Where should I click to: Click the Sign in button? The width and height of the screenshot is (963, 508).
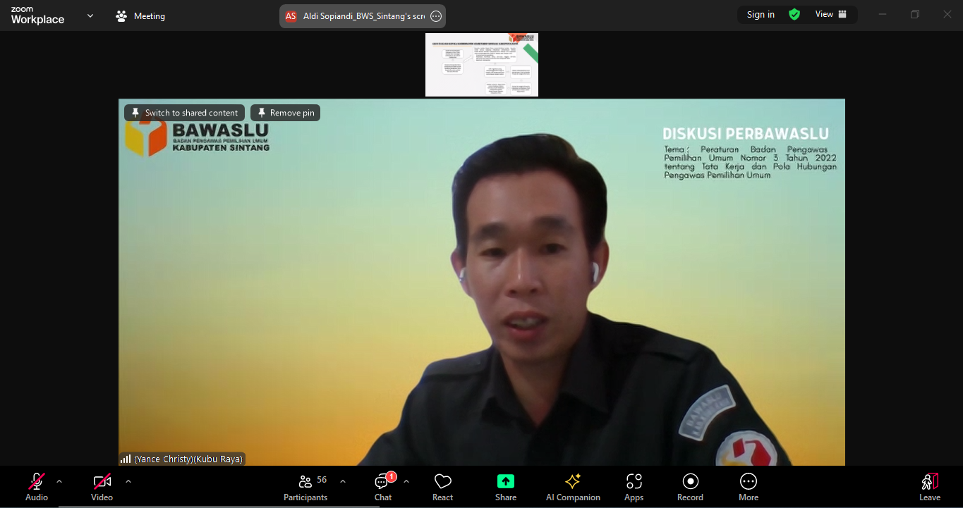[x=761, y=15]
